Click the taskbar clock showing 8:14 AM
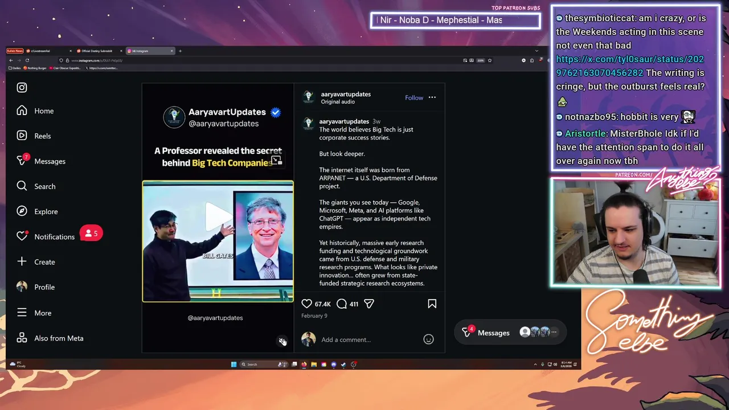 click(567, 364)
